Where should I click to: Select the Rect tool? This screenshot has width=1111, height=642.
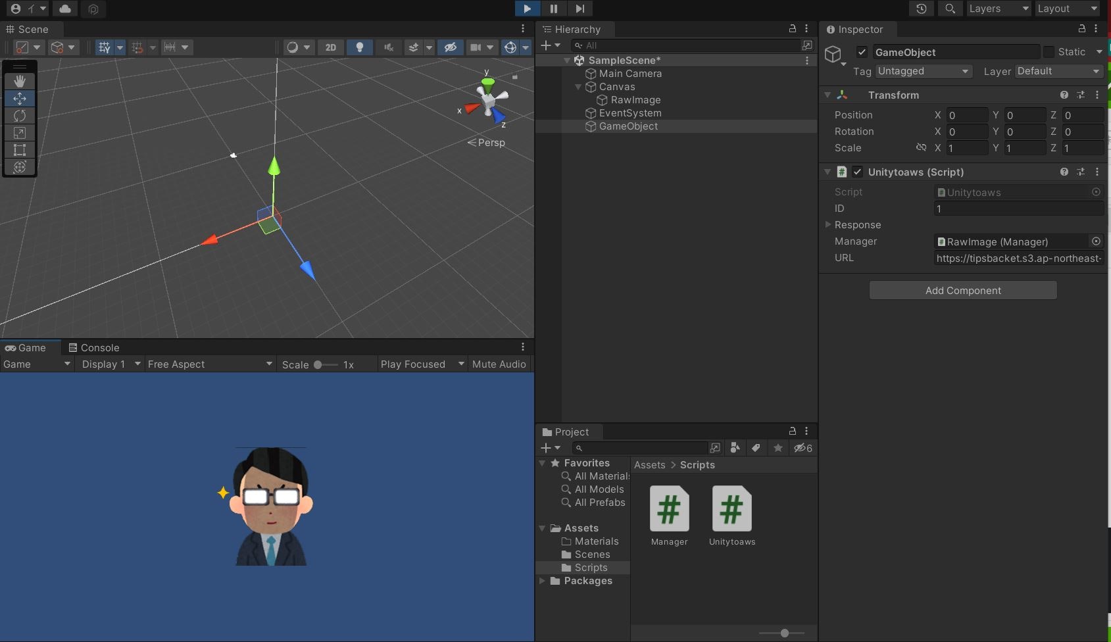pos(20,150)
